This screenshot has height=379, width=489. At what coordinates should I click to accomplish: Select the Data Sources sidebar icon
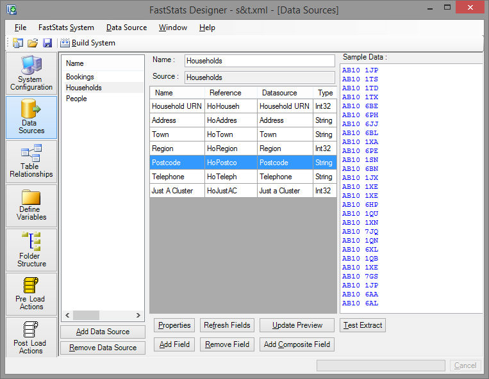pyautogui.click(x=31, y=117)
